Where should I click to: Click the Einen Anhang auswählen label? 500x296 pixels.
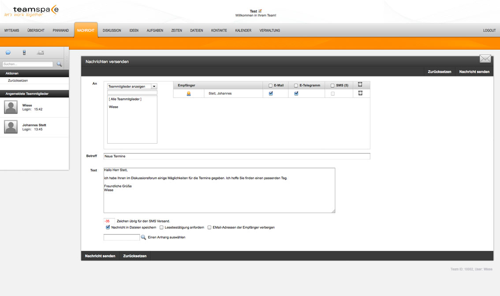point(167,237)
